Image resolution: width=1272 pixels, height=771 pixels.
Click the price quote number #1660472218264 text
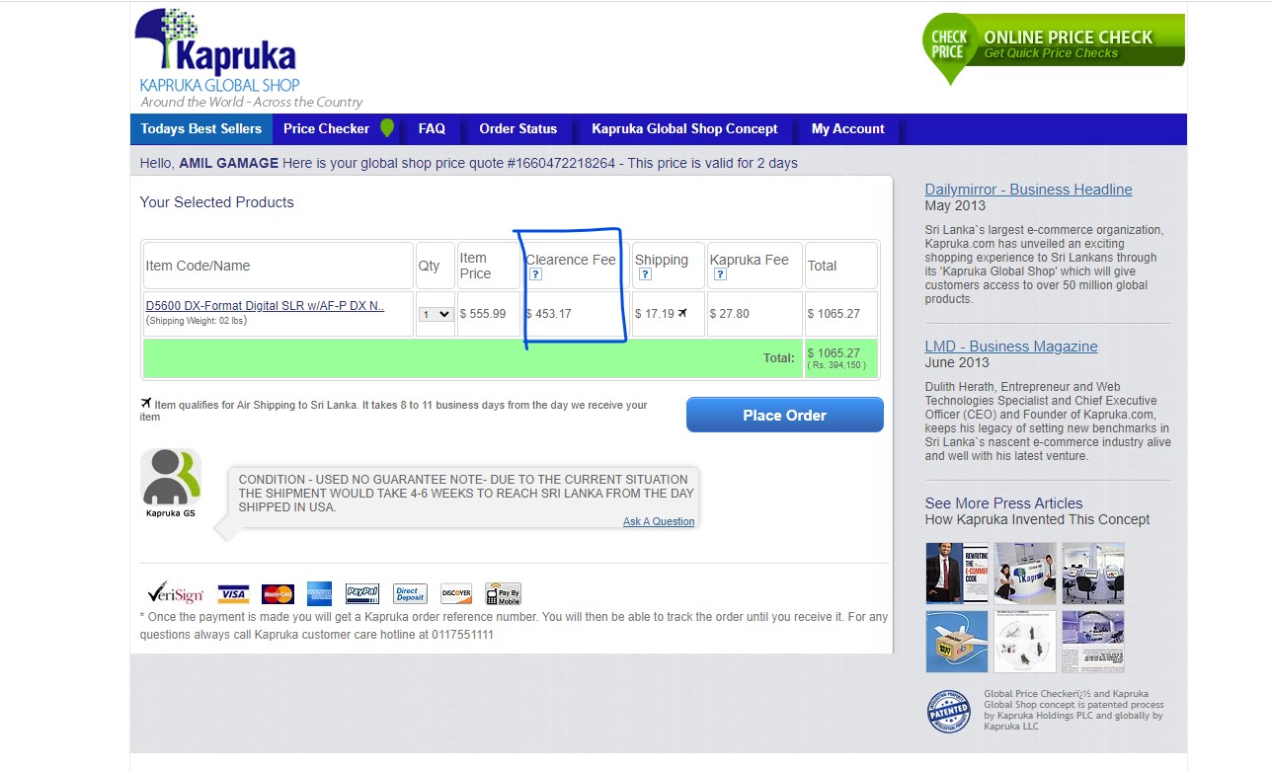[561, 163]
